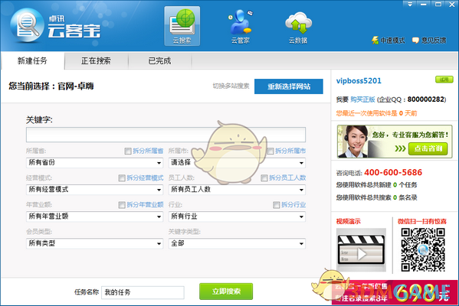Click enterprise QQ number 800000282
Screen dimensions: 459x306
[x=425, y=99]
